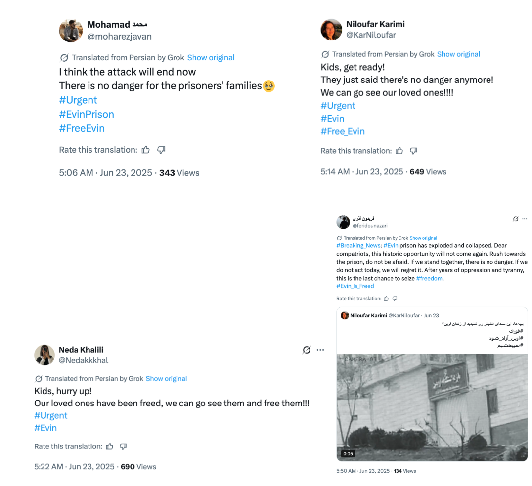Screen dimensions: 532x486
Task: Show original text of Neda Khalili's tweet
Action: click(x=166, y=379)
